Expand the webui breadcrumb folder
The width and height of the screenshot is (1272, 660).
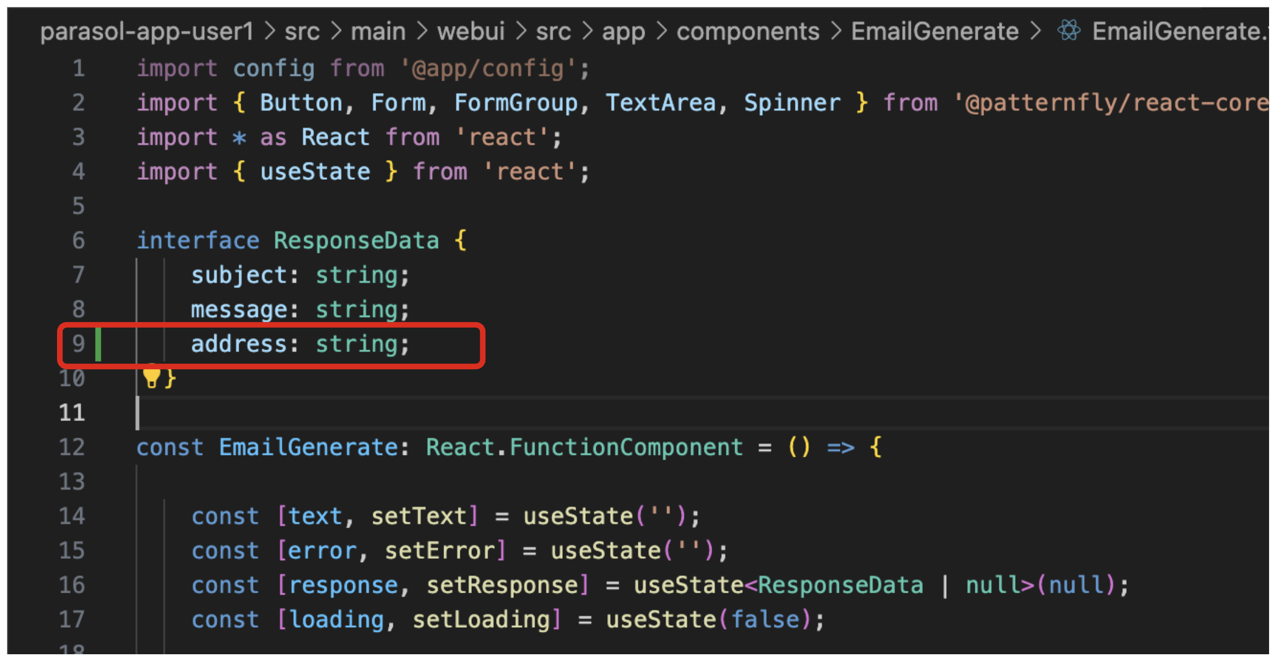471,32
